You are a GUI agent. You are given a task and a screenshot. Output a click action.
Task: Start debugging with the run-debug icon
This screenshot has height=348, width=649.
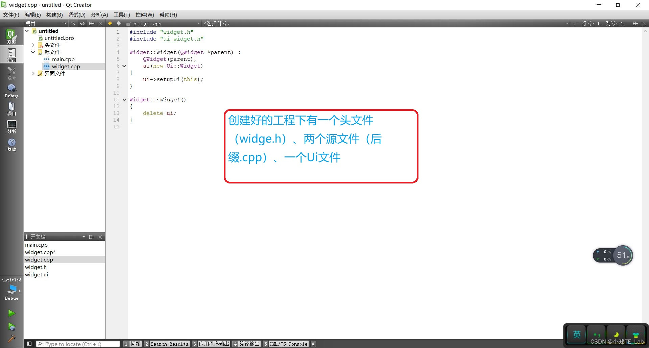(11, 326)
